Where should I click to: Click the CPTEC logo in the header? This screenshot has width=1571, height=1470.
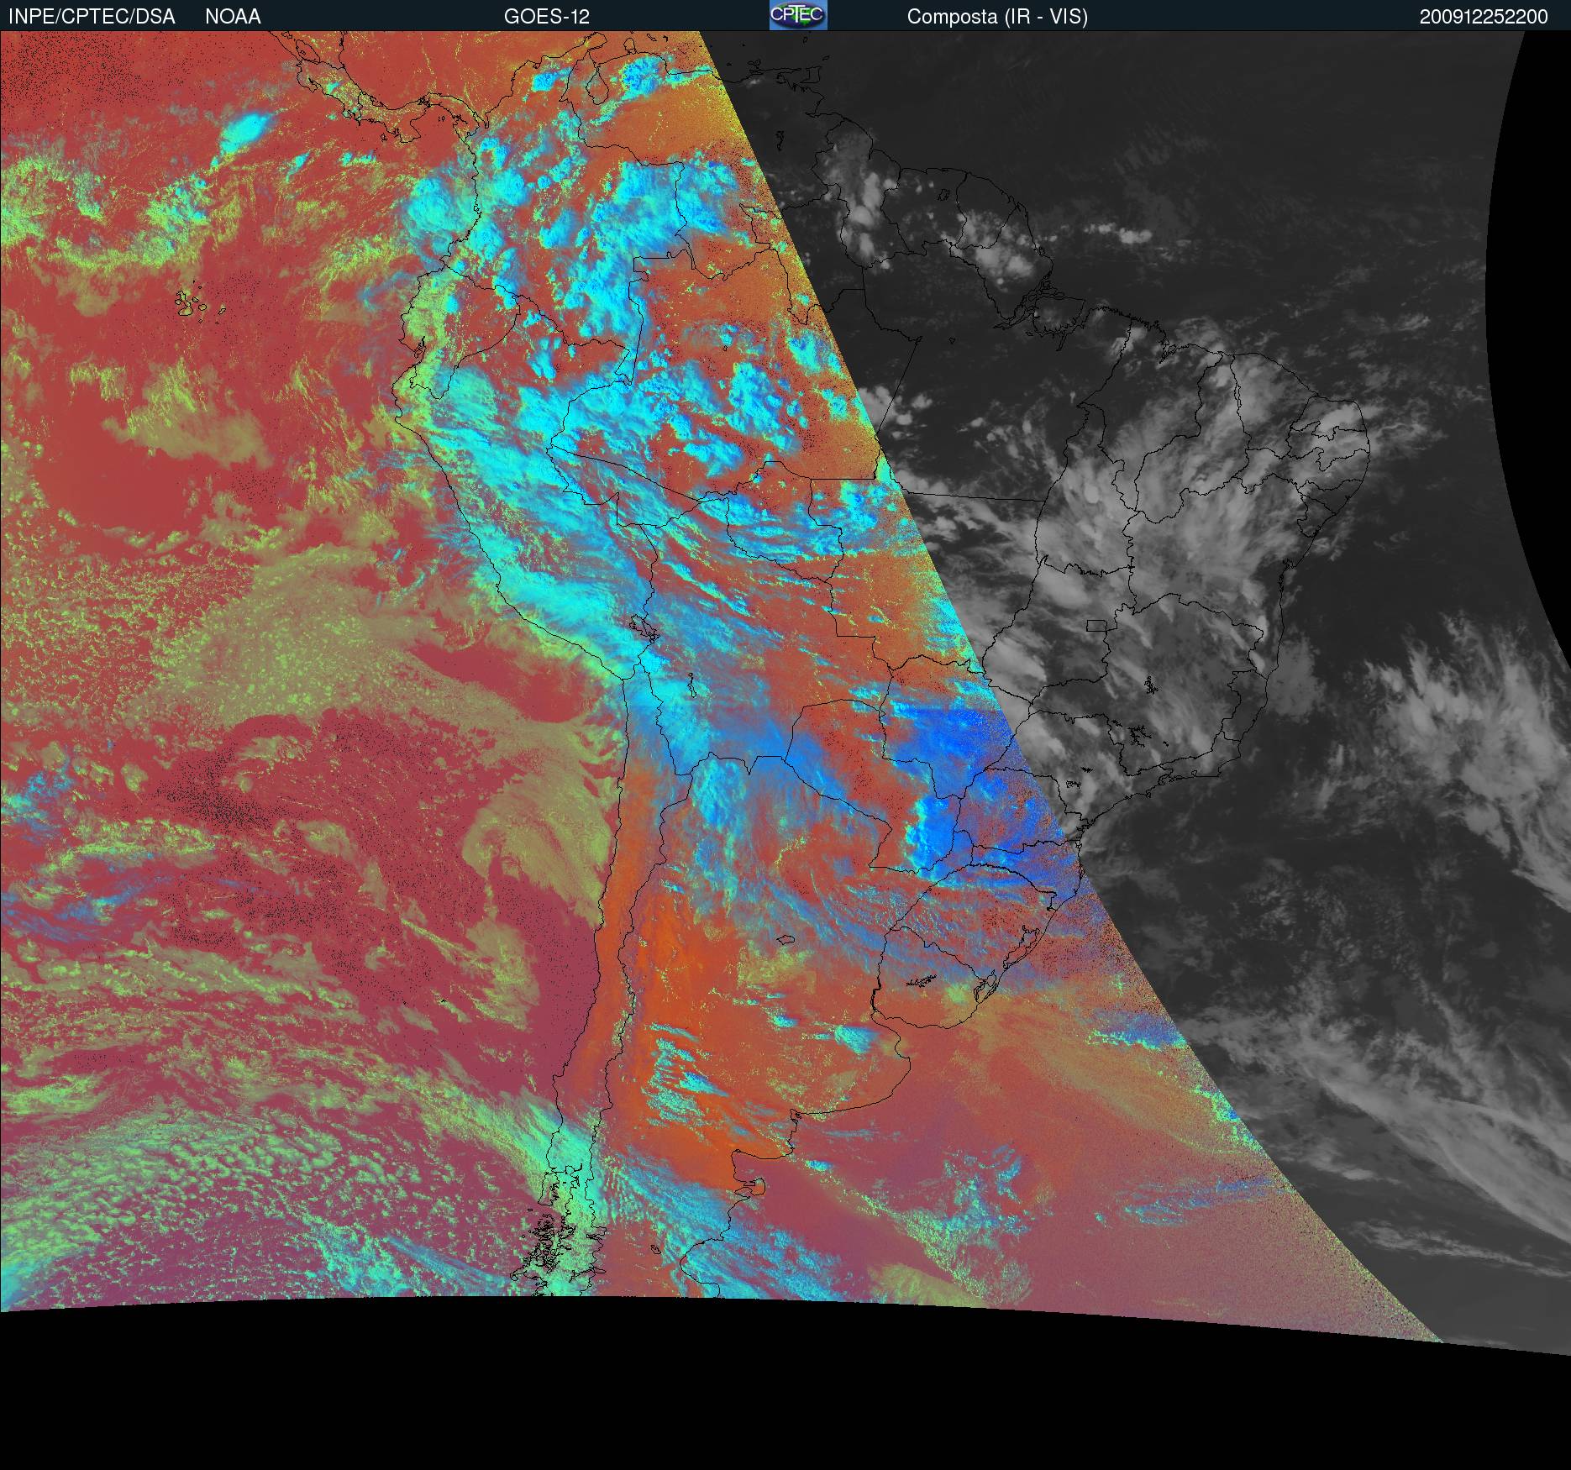(798, 15)
